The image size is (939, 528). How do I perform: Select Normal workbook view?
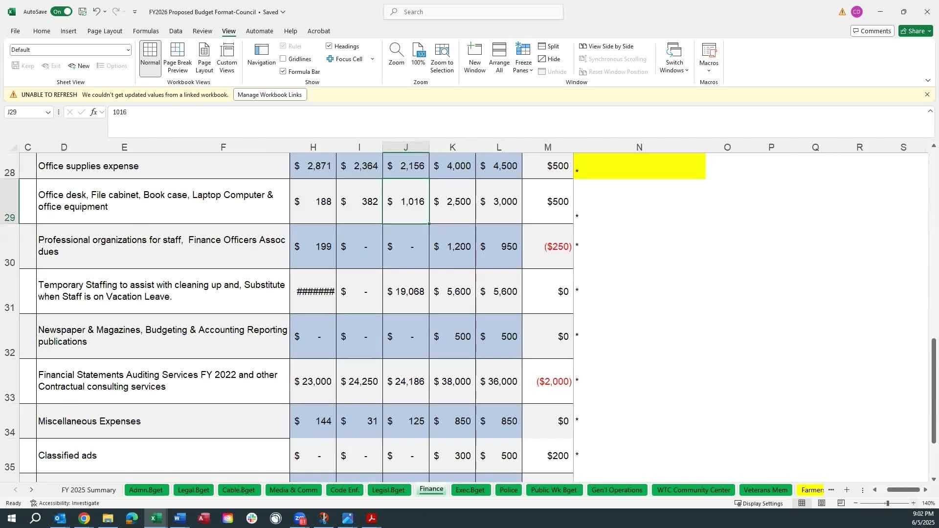[150, 58]
